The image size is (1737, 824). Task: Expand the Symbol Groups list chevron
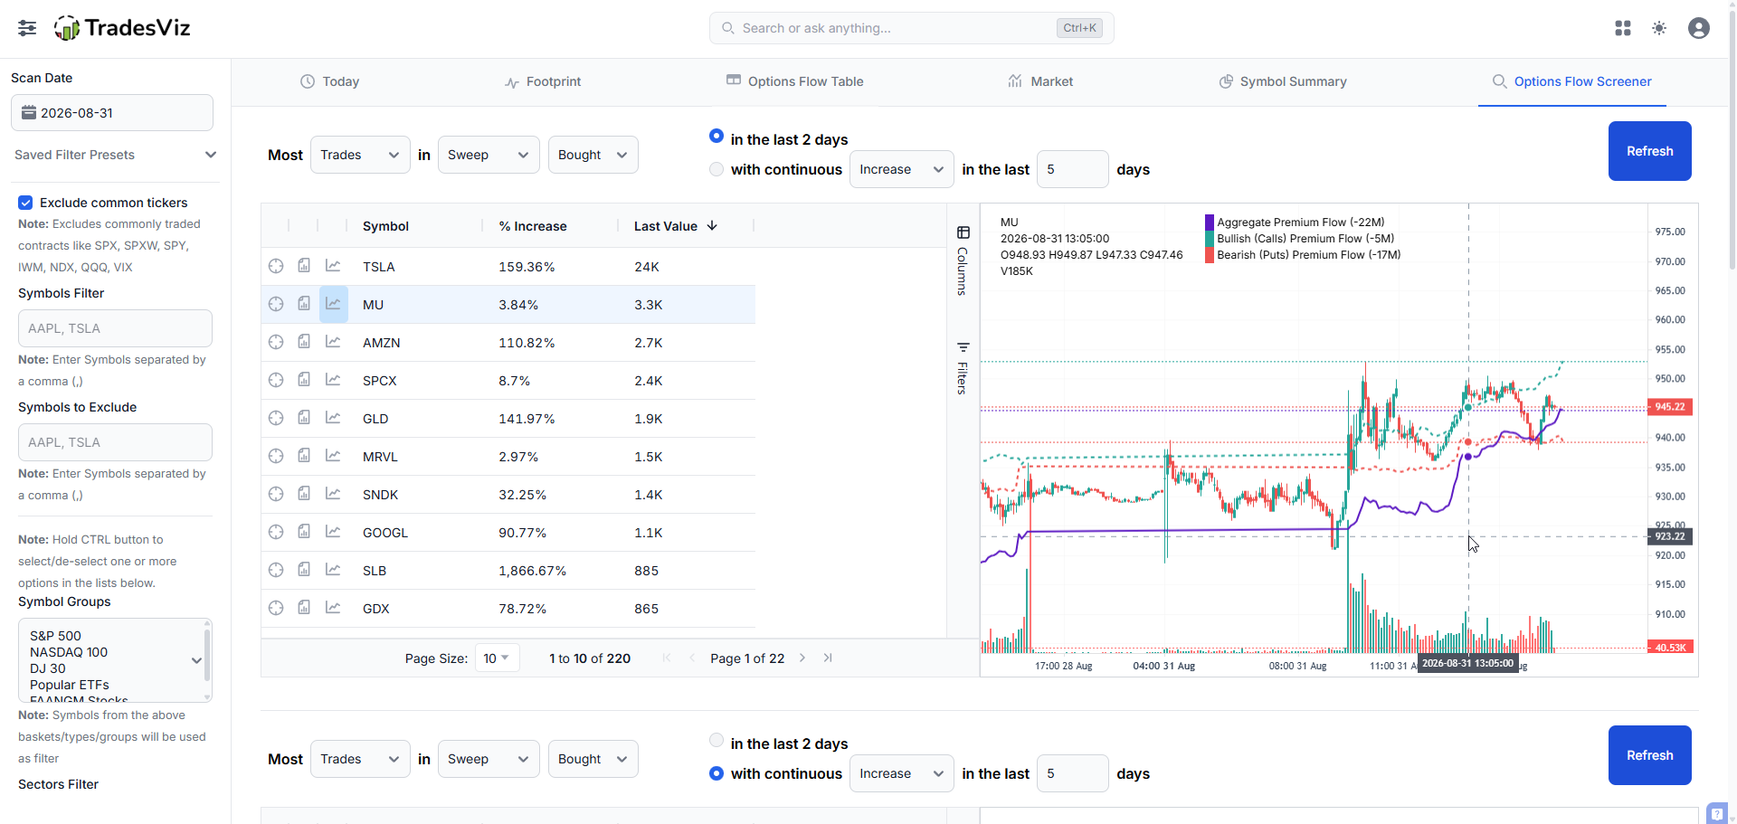click(x=196, y=660)
